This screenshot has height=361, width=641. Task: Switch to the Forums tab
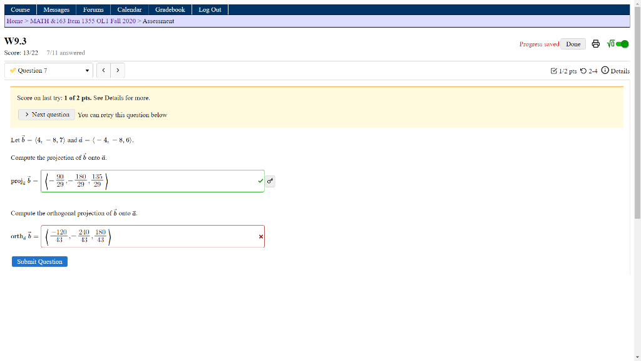coord(93,9)
